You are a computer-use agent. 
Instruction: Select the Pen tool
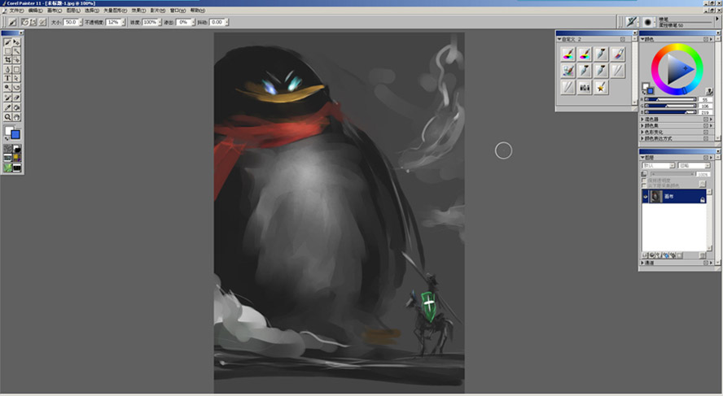(8, 70)
